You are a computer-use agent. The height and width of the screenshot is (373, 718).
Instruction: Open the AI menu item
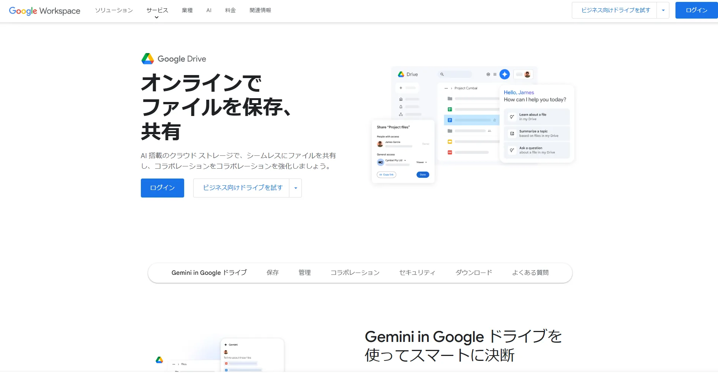point(209,10)
